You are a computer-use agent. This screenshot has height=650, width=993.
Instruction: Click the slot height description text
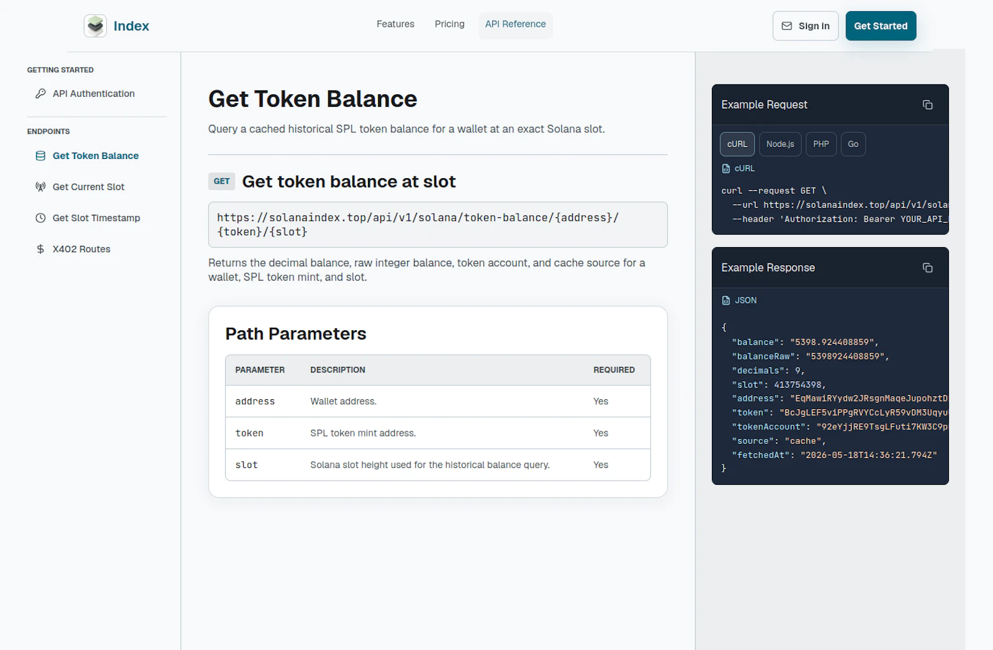[430, 465]
